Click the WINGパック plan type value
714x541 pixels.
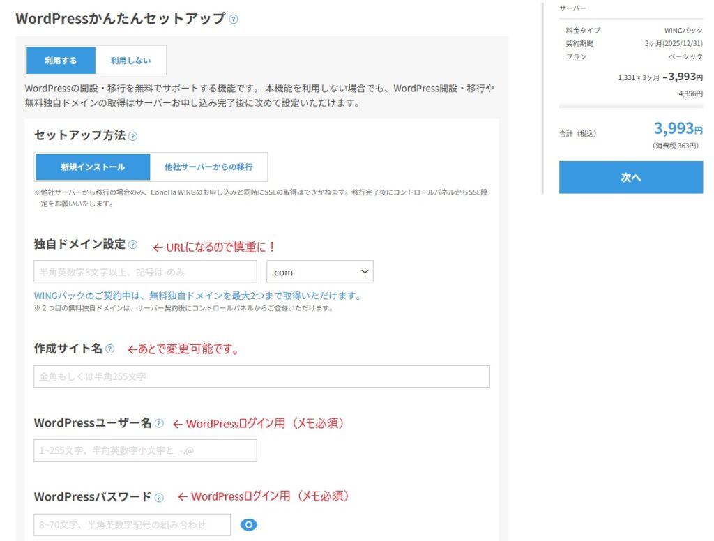point(683,31)
